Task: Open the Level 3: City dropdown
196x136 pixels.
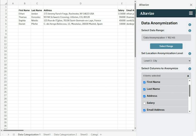Action: (x=166, y=61)
